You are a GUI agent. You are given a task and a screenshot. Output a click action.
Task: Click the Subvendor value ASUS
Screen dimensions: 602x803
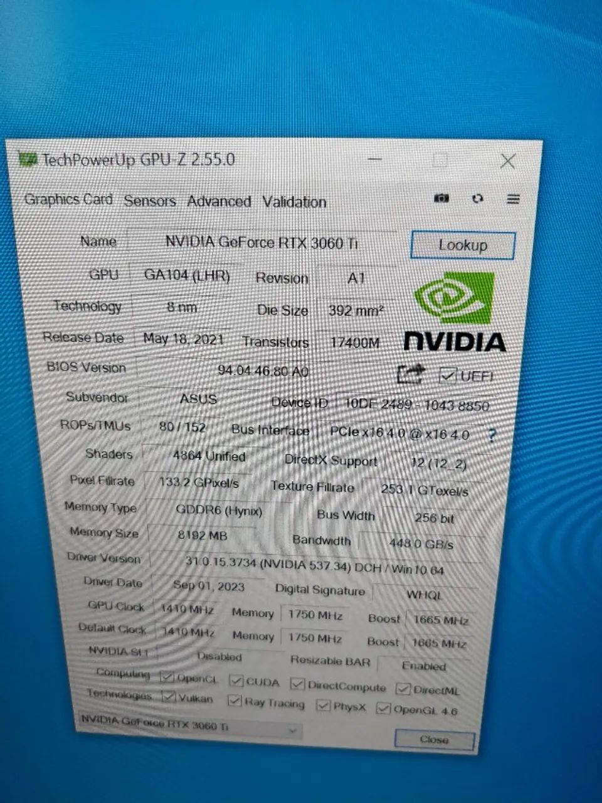[x=198, y=399]
